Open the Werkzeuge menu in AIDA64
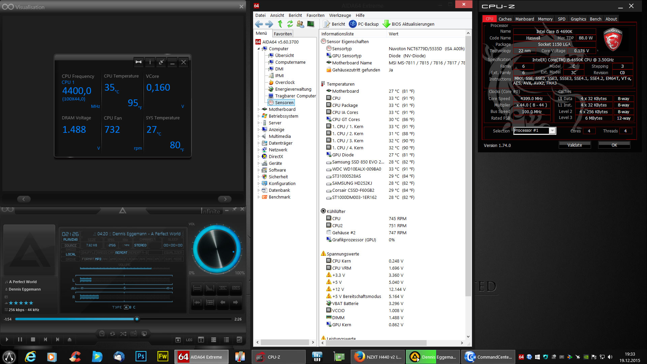This screenshot has width=647, height=364. [x=340, y=15]
